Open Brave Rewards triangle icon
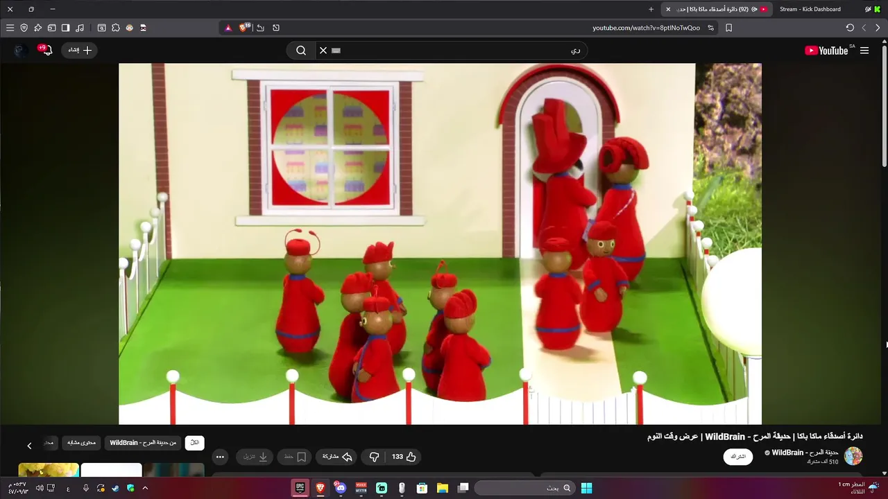This screenshot has height=499, width=888. (x=228, y=28)
